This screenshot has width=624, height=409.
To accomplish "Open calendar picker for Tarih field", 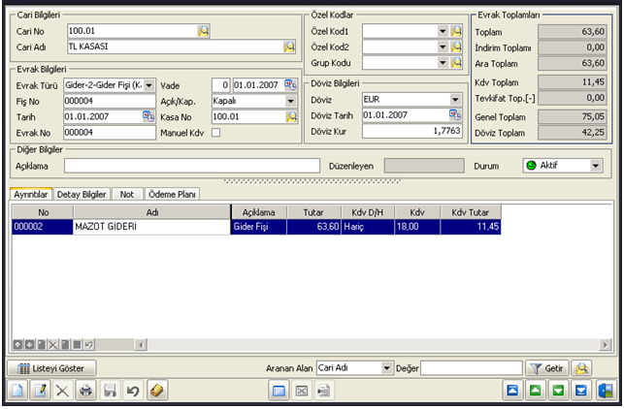I will pos(148,116).
